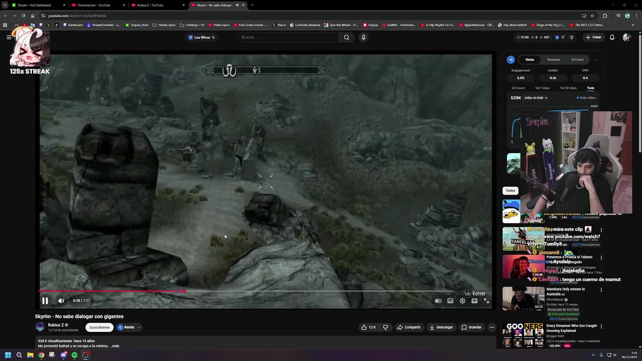Switch to theater mode view

tap(474, 301)
